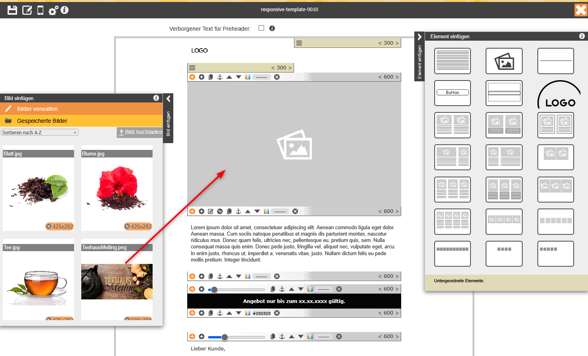Delete the black banner block with #050505 X icon

click(x=277, y=313)
